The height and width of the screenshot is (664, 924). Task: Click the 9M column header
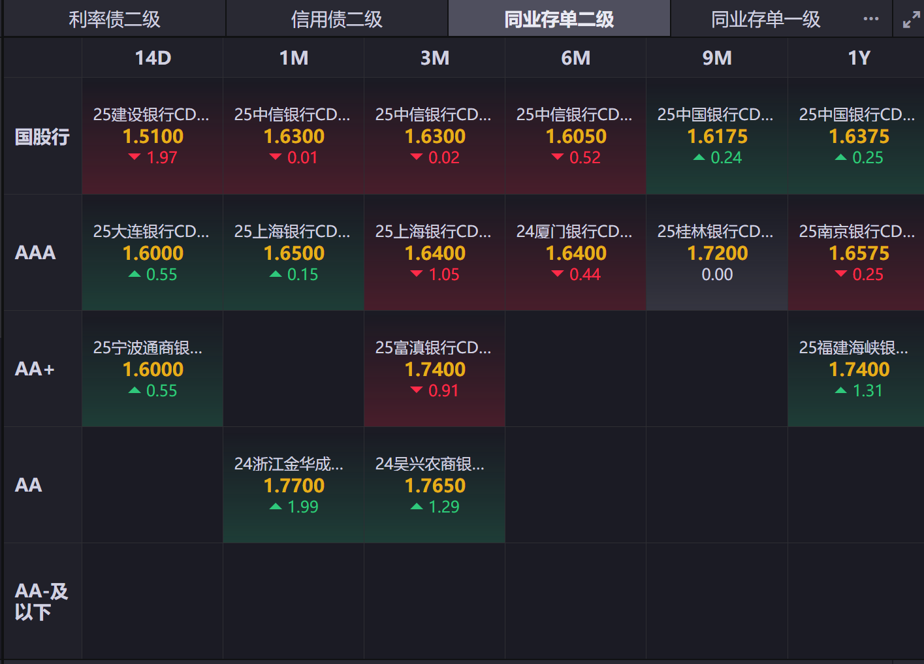click(717, 58)
